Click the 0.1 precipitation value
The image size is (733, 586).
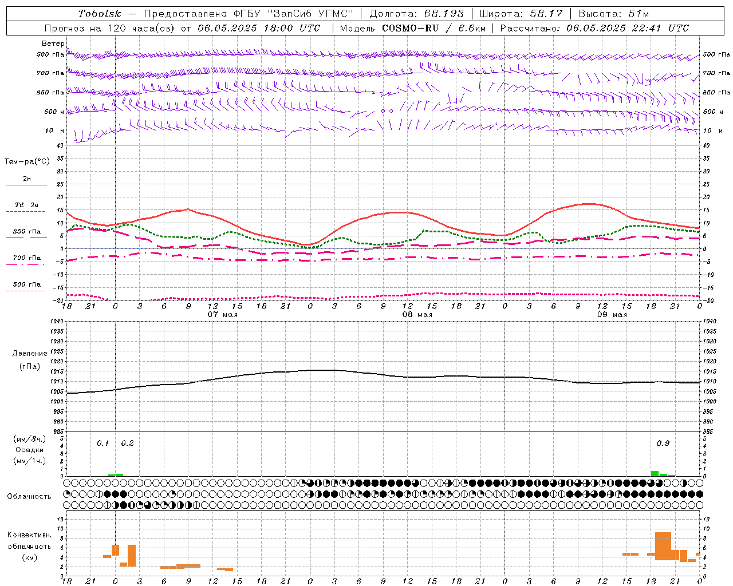103,443
